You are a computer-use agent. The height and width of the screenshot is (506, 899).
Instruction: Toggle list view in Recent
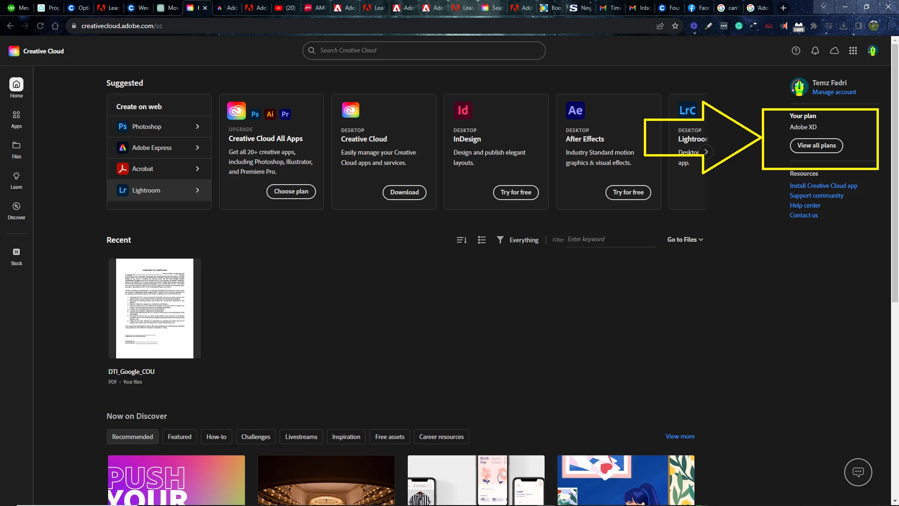482,240
